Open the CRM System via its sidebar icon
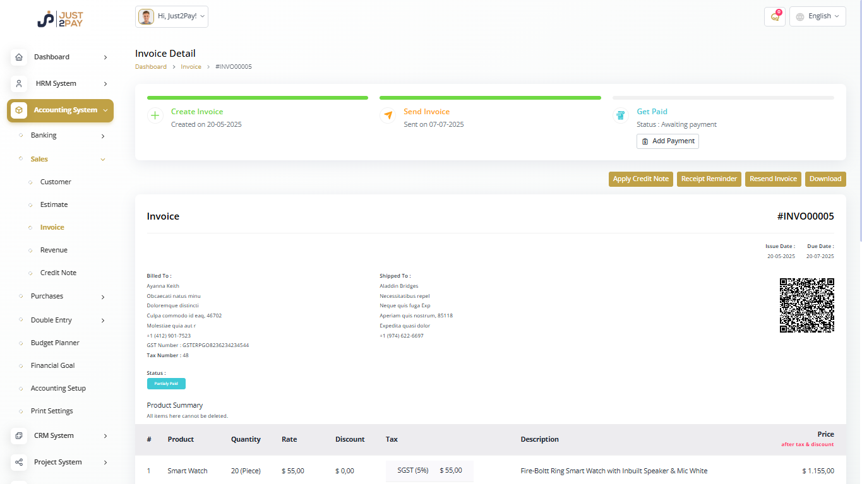This screenshot has width=862, height=484. point(19,435)
